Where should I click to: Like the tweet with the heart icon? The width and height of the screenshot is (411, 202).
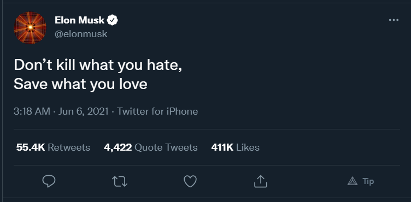pos(190,181)
